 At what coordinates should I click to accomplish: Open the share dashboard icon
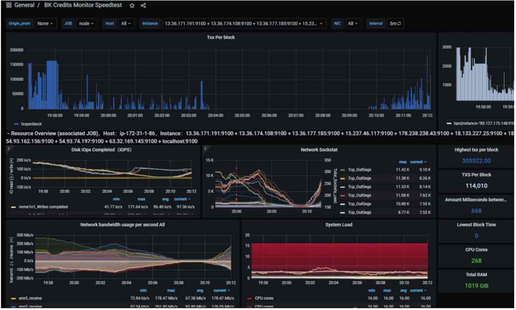(x=143, y=5)
